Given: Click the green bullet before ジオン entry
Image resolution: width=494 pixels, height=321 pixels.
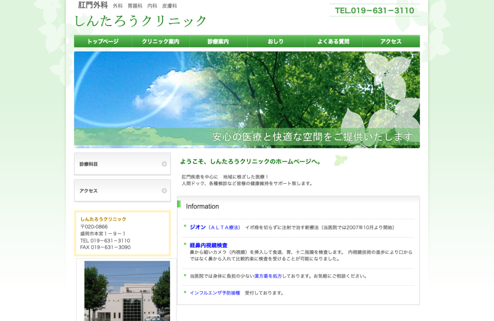Looking at the screenshot, I should click(185, 226).
